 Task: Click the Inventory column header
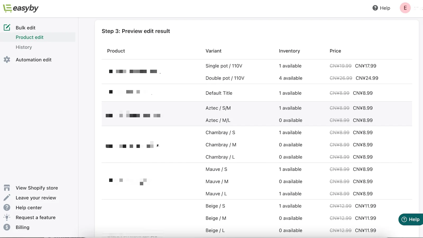(289, 51)
